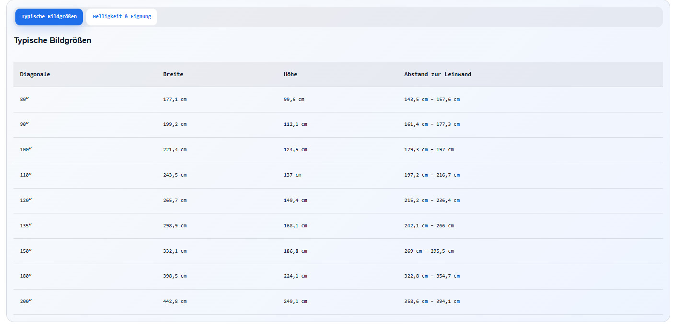This screenshot has width=674, height=324.
Task: Select the 135″ diagonal row
Action: 338,226
